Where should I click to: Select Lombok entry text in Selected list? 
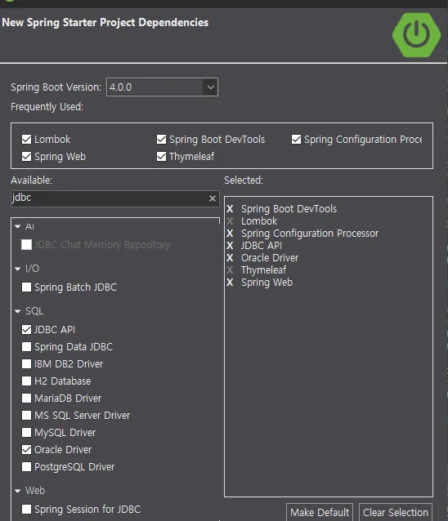point(259,221)
